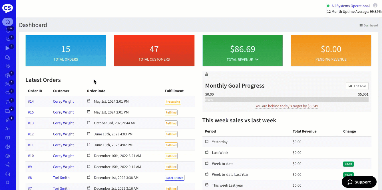Open Tori Smith customer for order #8
Image resolution: width=382 pixels, height=190 pixels.
pyautogui.click(x=61, y=178)
